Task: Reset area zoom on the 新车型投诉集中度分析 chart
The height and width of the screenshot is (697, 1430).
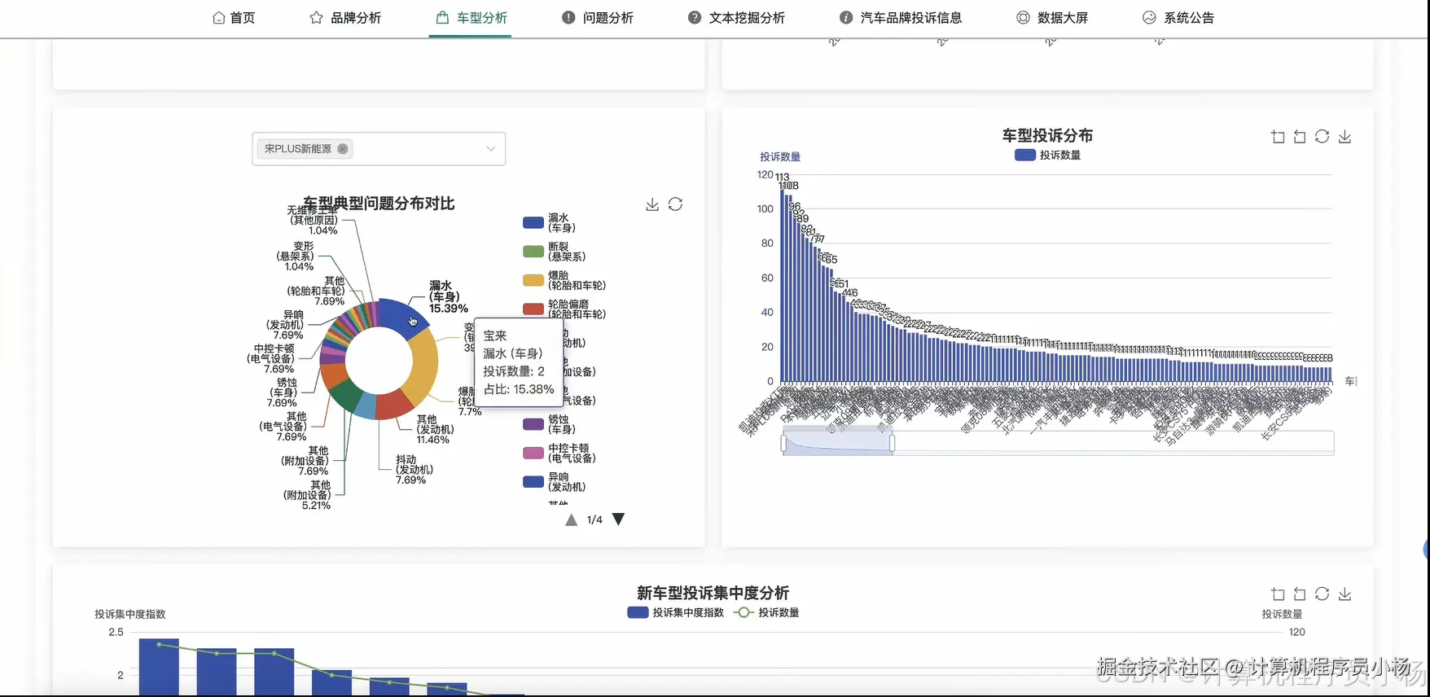Action: (1300, 594)
